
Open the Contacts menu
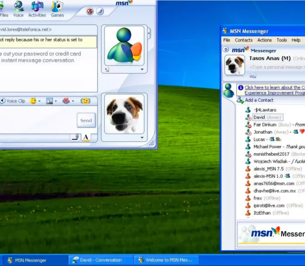tap(244, 40)
